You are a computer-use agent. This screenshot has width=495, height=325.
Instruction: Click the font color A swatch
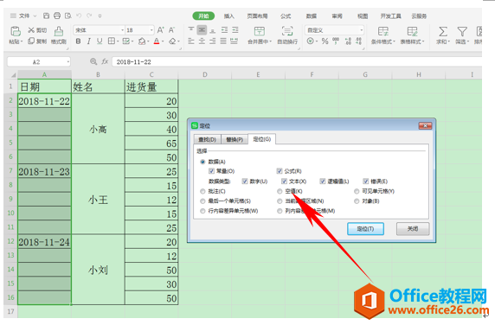157,41
